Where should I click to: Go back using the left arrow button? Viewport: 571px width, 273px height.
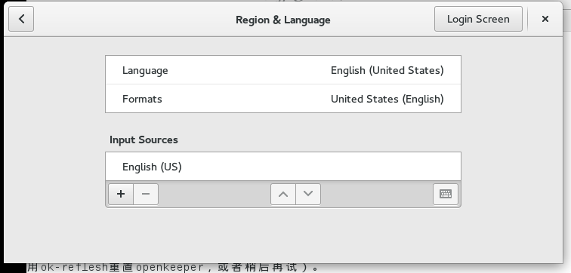[21, 19]
